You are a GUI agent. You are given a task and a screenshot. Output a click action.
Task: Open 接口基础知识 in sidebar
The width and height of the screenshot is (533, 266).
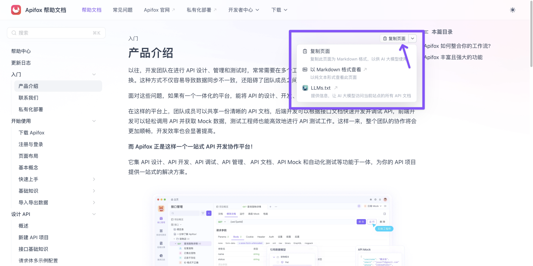pyautogui.click(x=33, y=249)
